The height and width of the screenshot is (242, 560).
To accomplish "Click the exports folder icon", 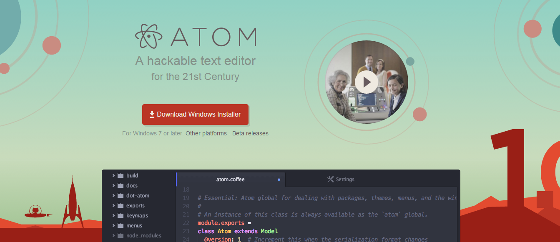I will [x=121, y=205].
